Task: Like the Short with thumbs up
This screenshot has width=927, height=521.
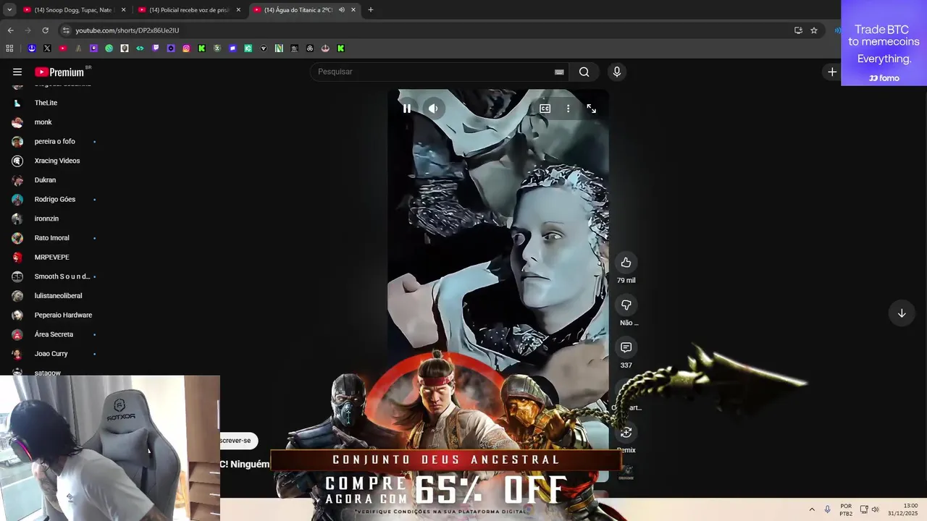Action: point(626,263)
